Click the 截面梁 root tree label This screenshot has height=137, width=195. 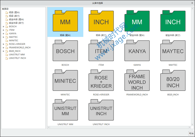(x=5, y=9)
